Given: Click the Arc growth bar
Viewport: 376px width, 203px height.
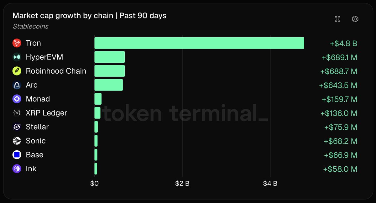Looking at the screenshot, I should coord(109,85).
